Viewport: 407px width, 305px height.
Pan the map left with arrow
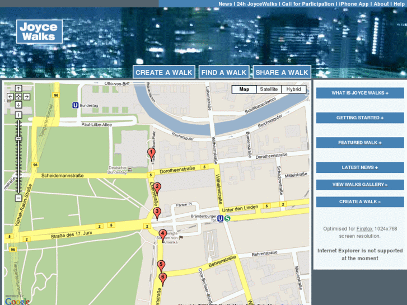point(10,97)
